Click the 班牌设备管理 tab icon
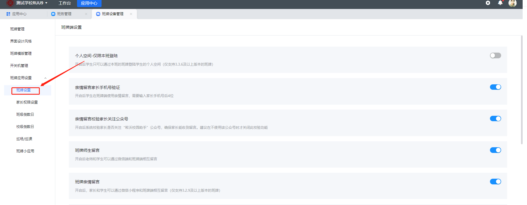527x205 pixels. click(98, 14)
